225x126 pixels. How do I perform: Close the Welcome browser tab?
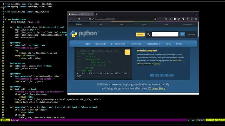tap(92, 14)
